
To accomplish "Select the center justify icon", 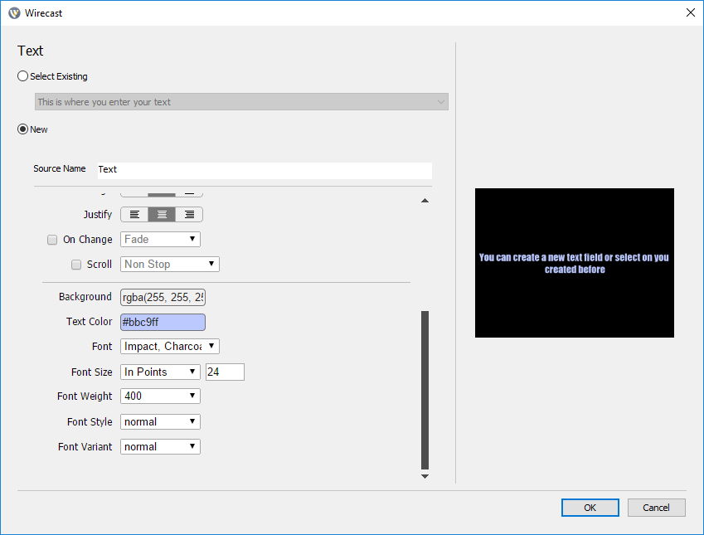I will pyautogui.click(x=161, y=214).
